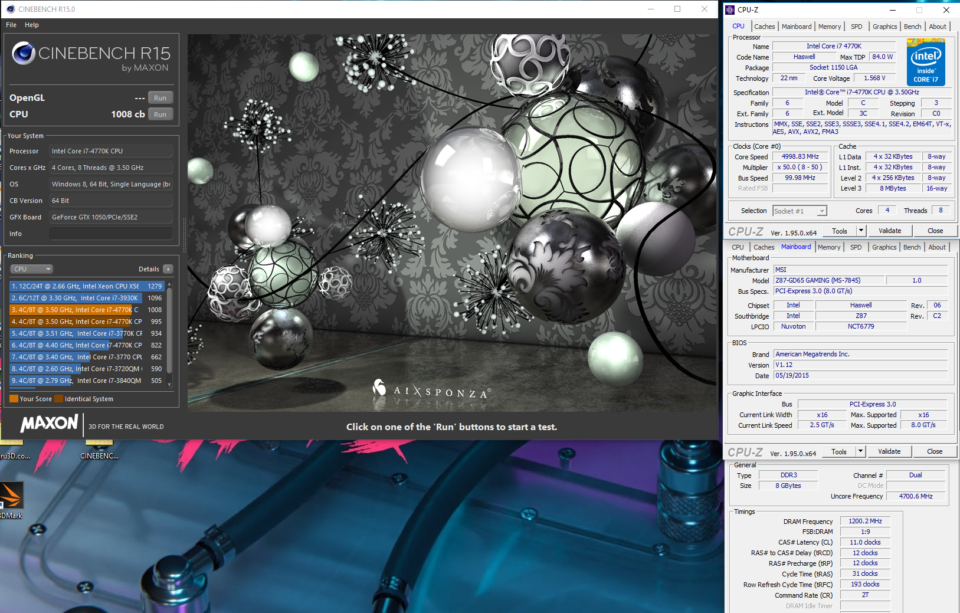Switch to CPU tab in middle CPU-Z
The image size is (960, 613).
click(738, 247)
